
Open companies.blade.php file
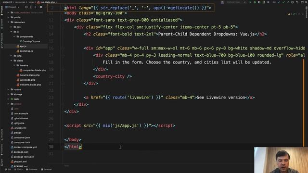(x=33, y=70)
